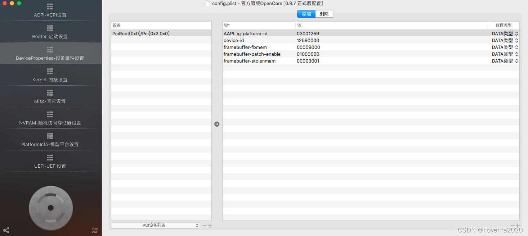
Task: Click value 03001259
Action: 308,33
